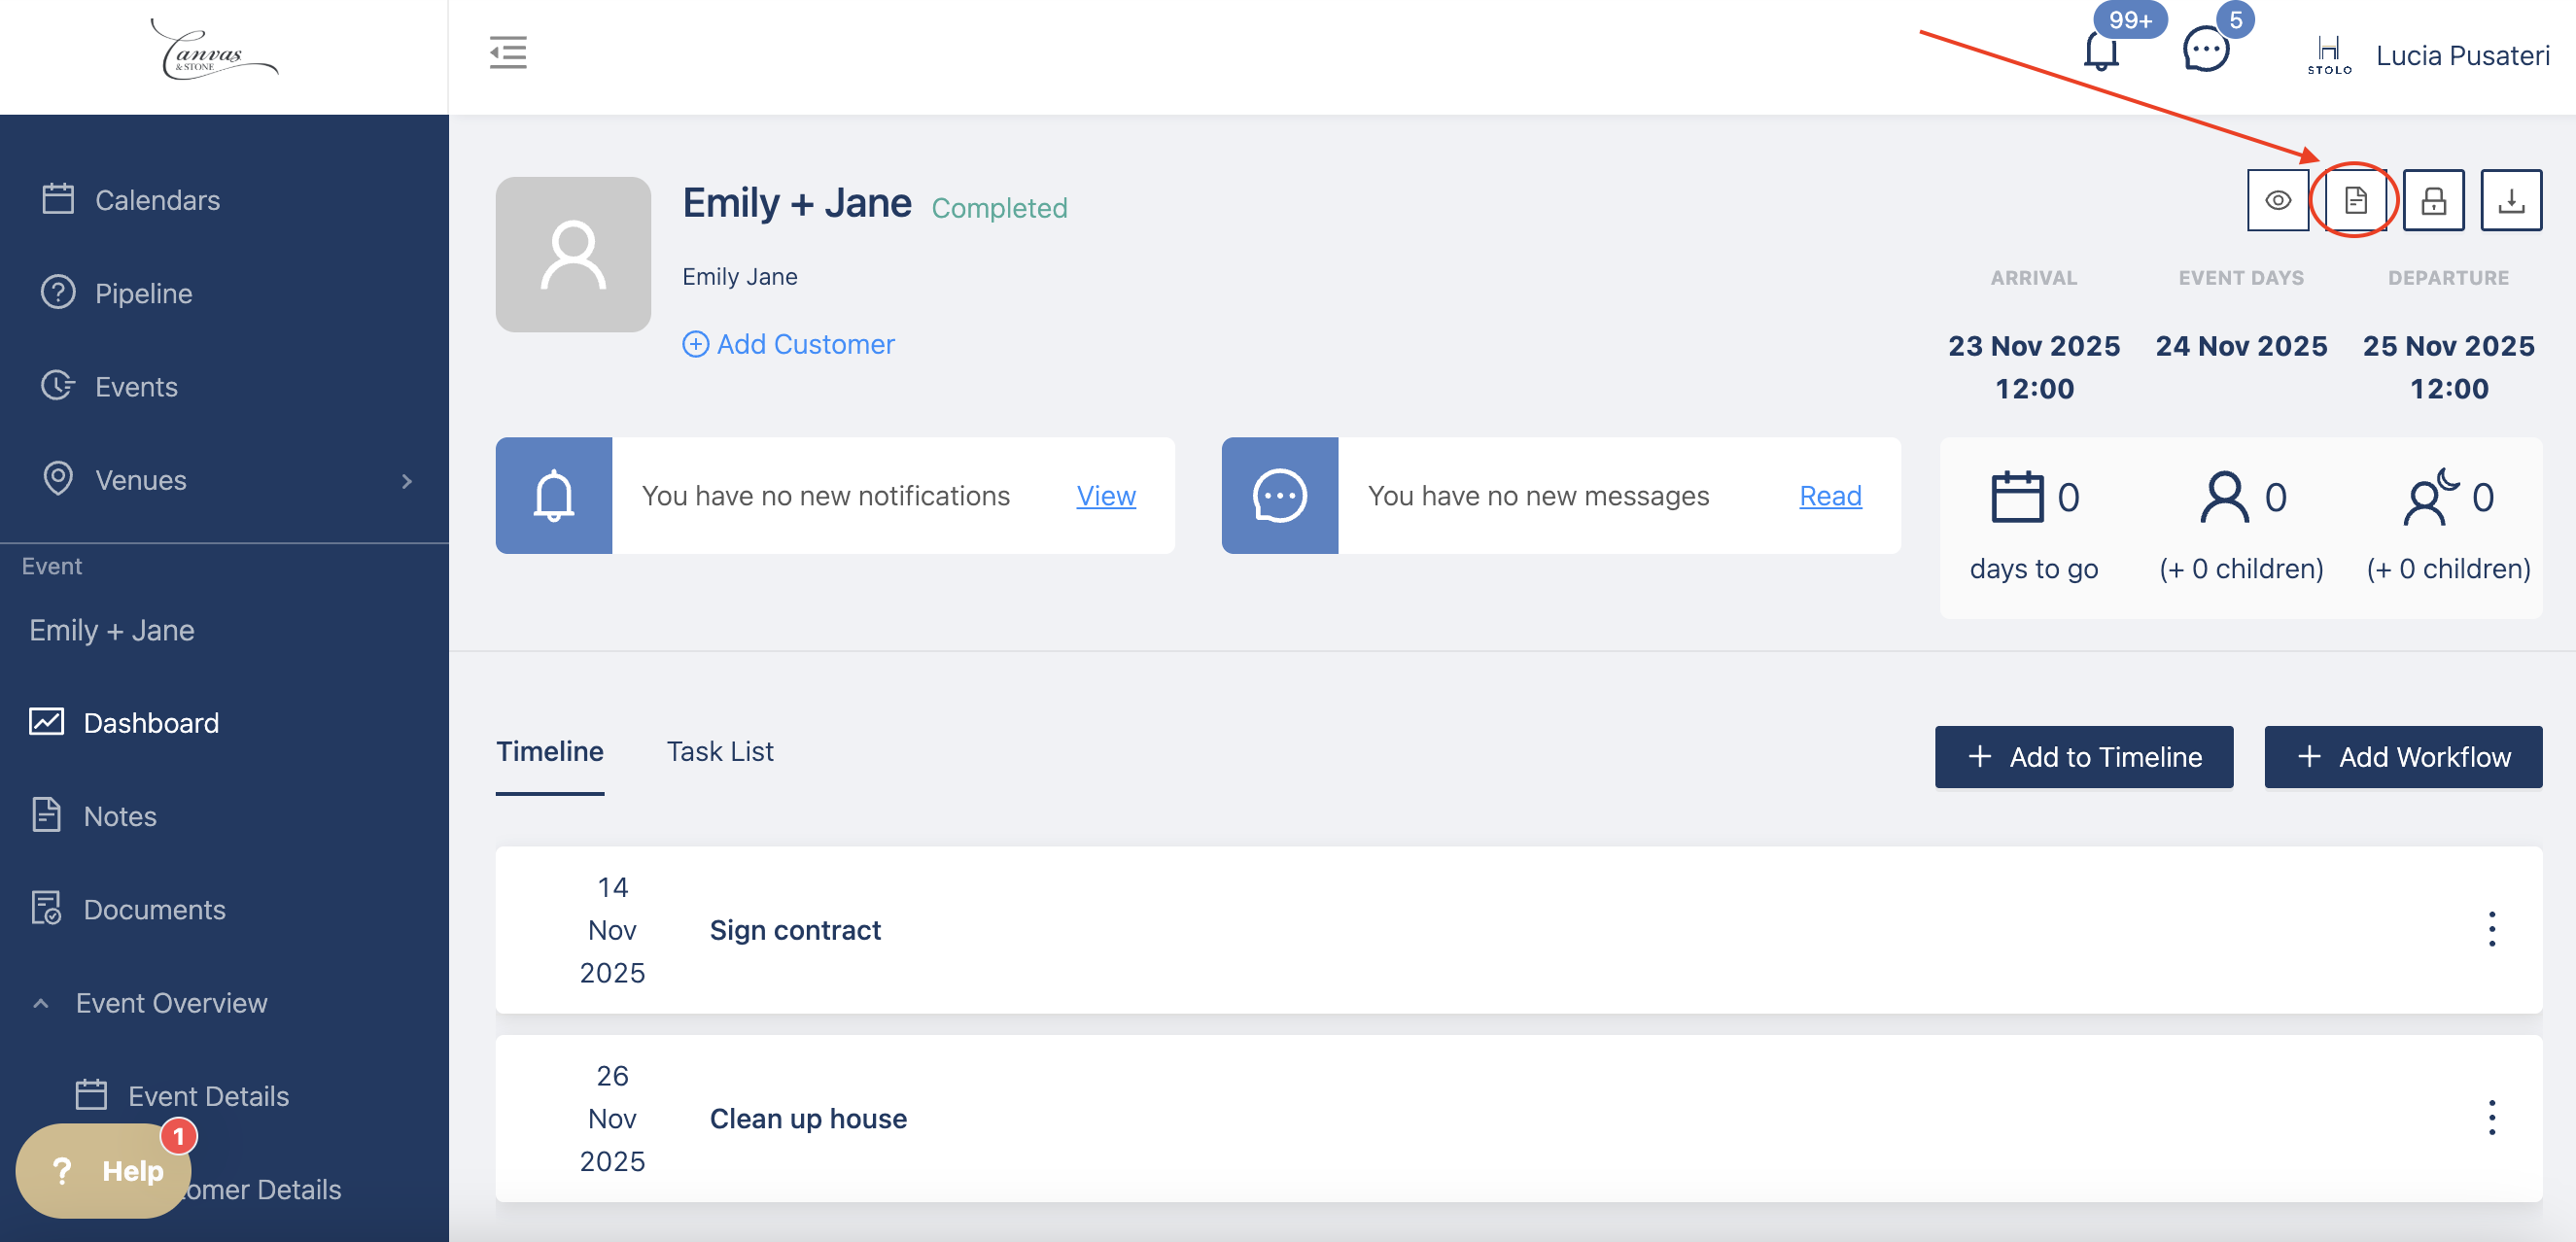Screen dimensions: 2576x1242
Task: Open the document icon circled in red
Action: pos(2355,200)
